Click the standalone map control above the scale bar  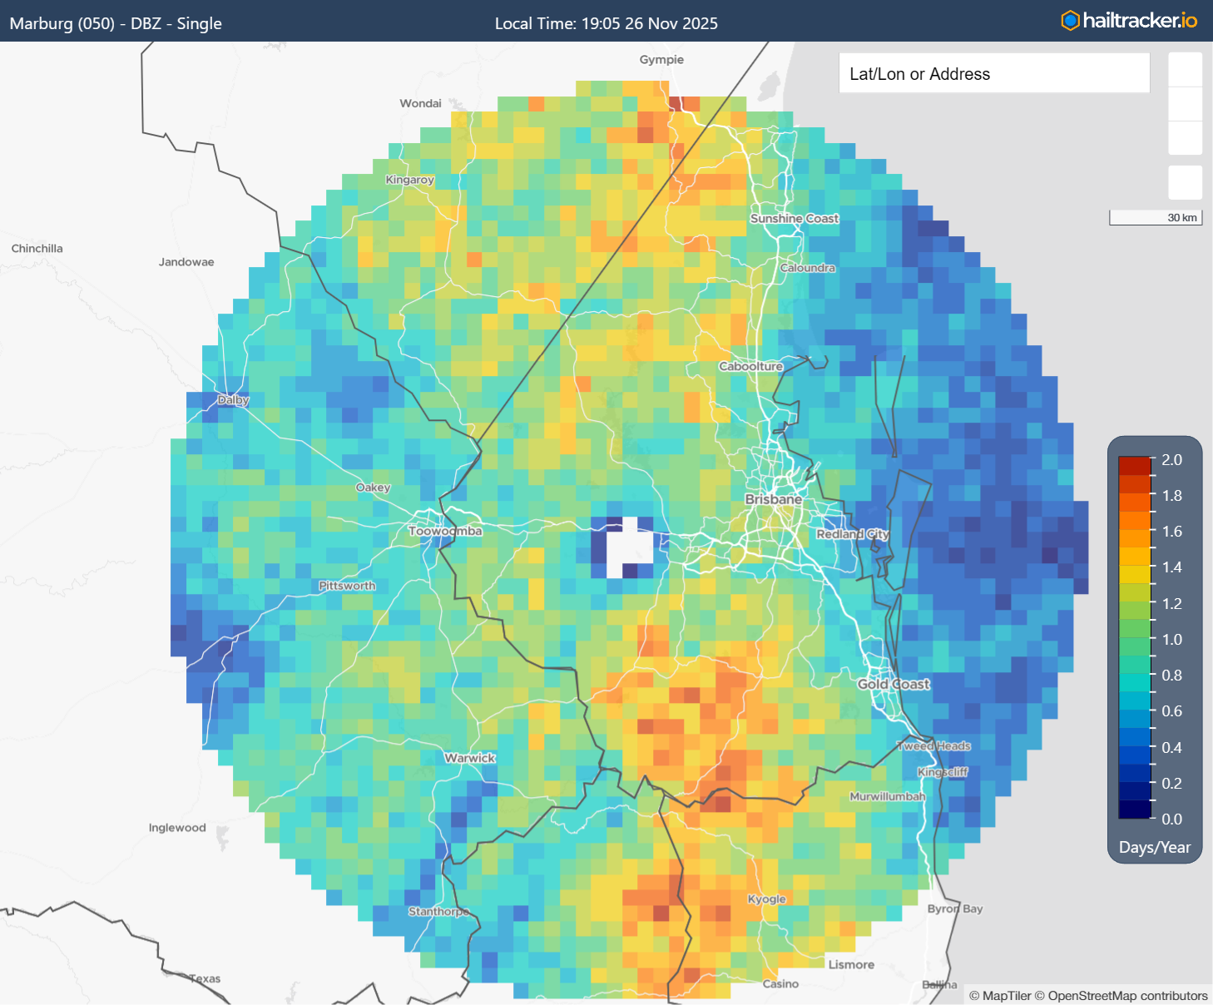pyautogui.click(x=1185, y=182)
